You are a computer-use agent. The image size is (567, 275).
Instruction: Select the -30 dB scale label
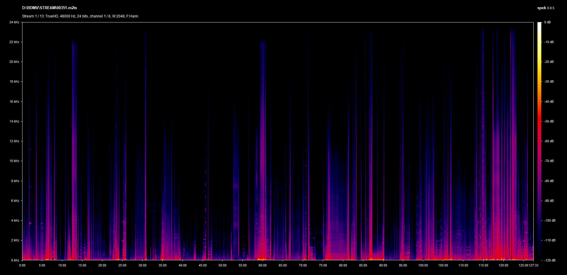point(549,81)
